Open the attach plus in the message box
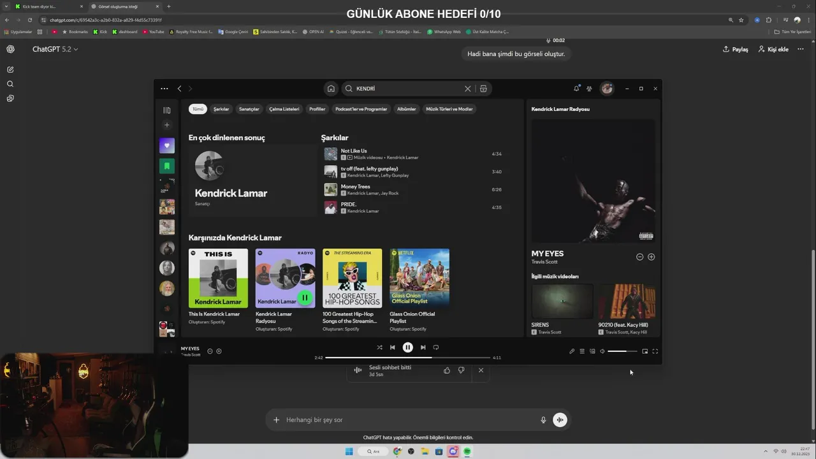 coord(276,420)
